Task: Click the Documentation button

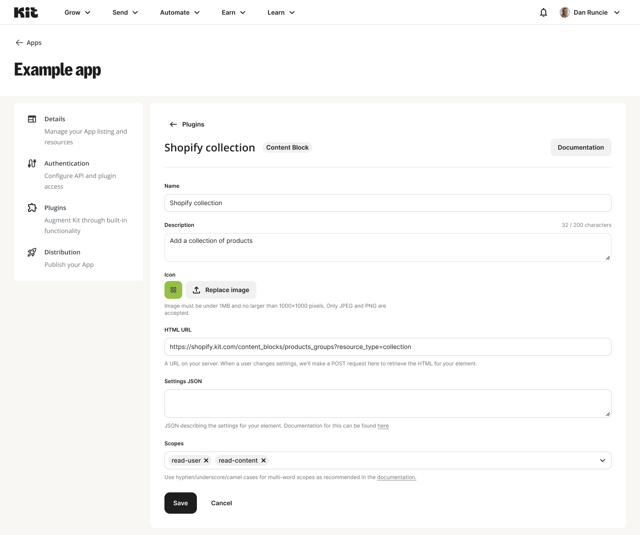Action: (x=581, y=147)
